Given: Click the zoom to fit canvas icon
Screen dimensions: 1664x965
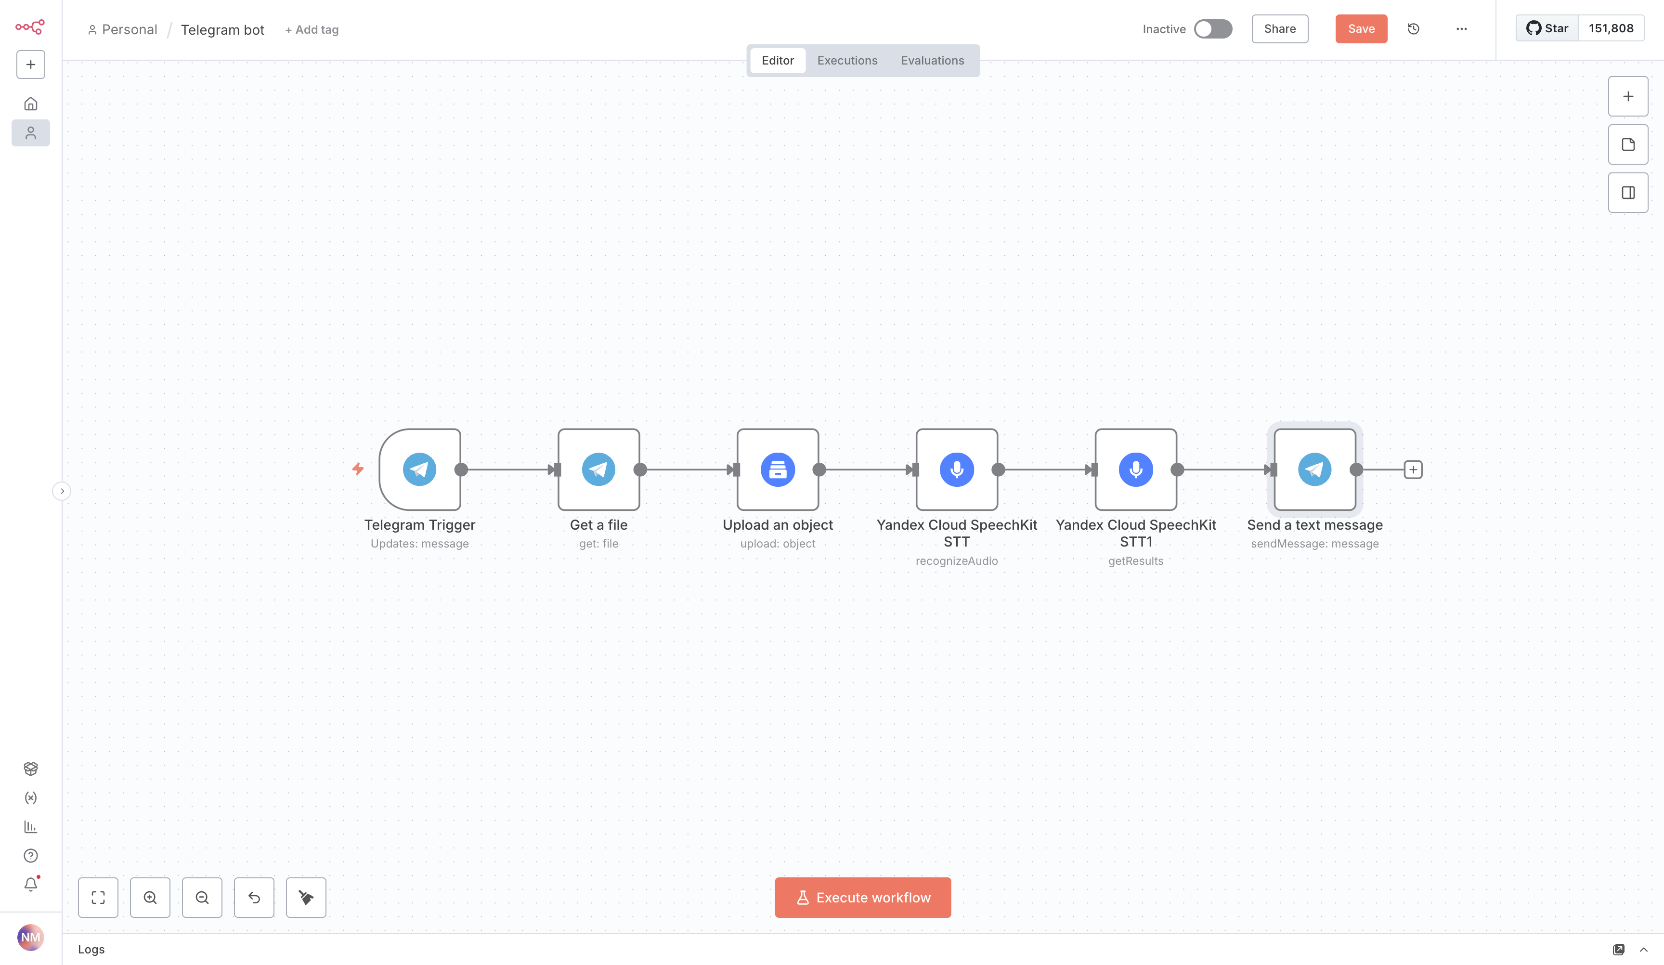Looking at the screenshot, I should 98,897.
